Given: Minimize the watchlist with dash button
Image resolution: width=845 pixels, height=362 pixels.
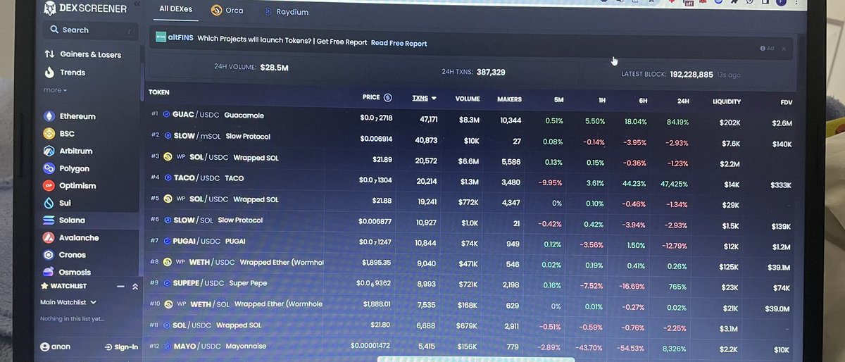Looking at the screenshot, I should click(120, 286).
